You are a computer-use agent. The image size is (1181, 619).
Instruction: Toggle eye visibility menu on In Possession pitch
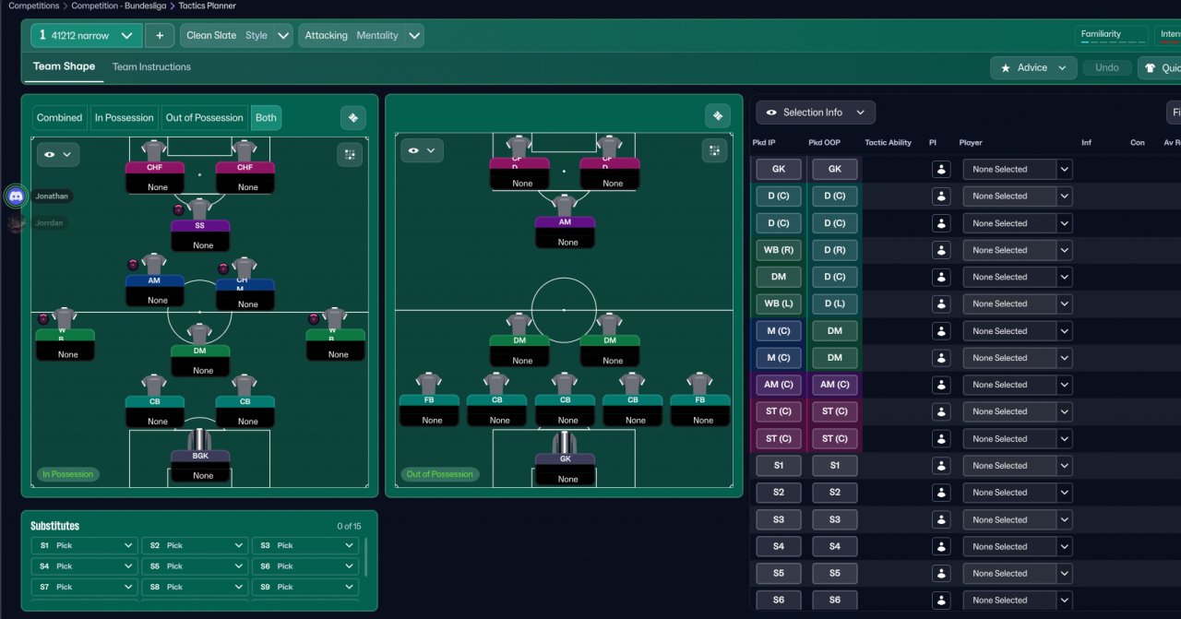click(58, 154)
